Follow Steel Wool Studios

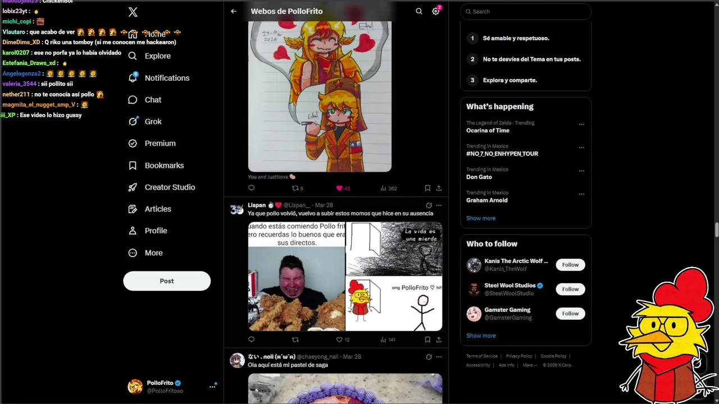(570, 289)
